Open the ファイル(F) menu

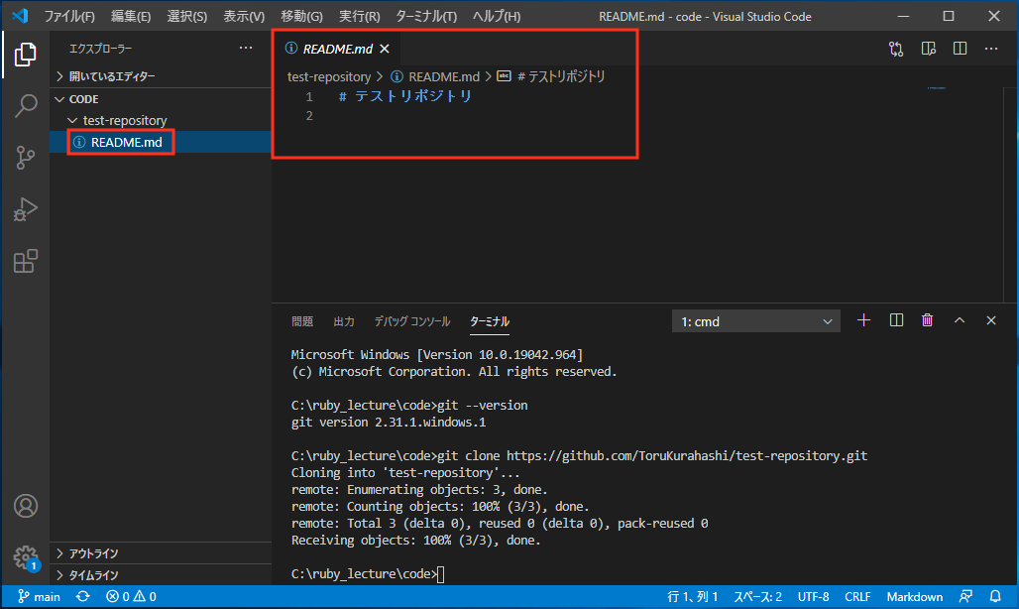pyautogui.click(x=68, y=16)
